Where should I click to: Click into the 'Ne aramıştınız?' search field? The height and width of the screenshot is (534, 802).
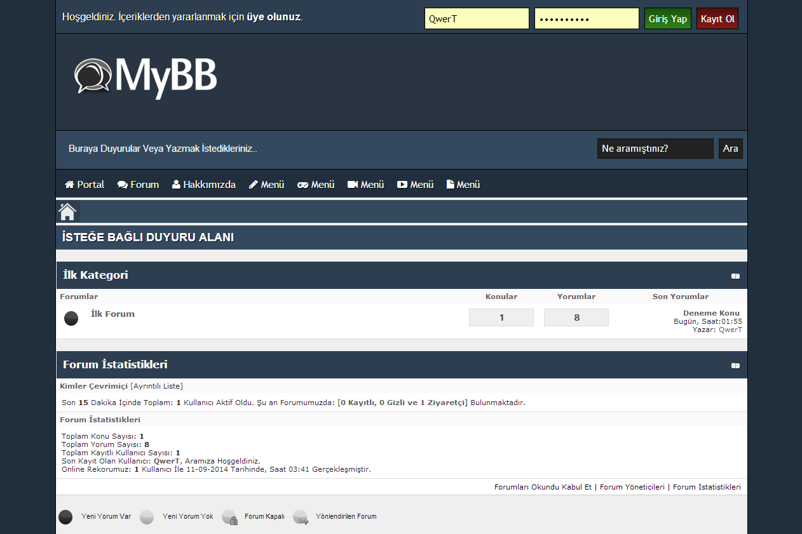[655, 149]
